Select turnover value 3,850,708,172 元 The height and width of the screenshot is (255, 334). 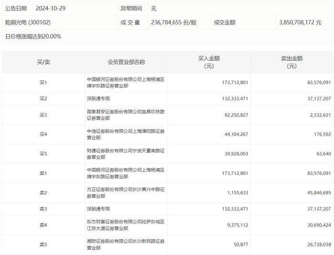[x=300, y=22]
